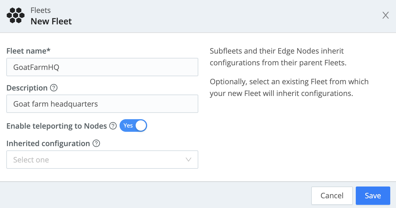396x208 pixels.
Task: Click the chevron on the Select one dropdown
Action: [x=189, y=160]
